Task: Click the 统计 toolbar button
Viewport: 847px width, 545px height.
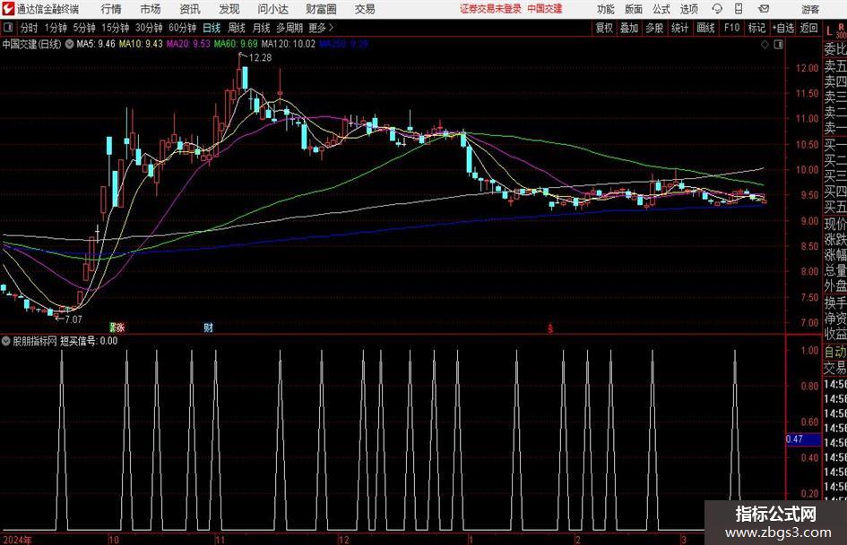Action: (680, 28)
